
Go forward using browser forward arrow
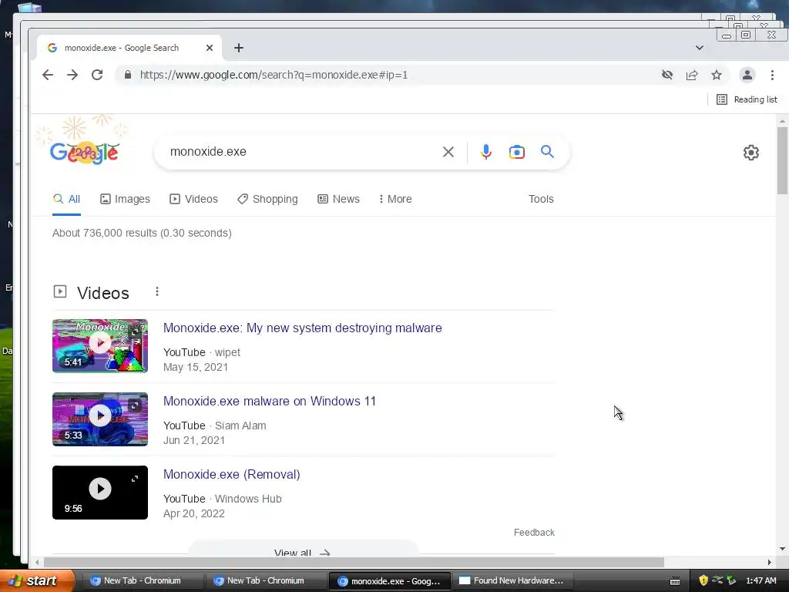(x=72, y=75)
